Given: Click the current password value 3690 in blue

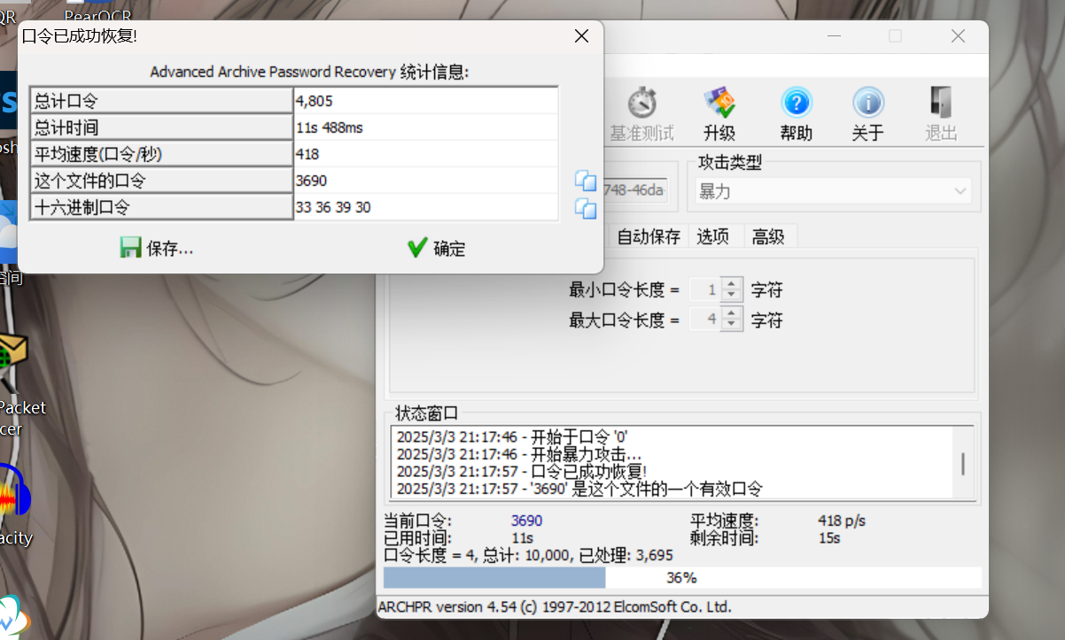Looking at the screenshot, I should point(526,520).
